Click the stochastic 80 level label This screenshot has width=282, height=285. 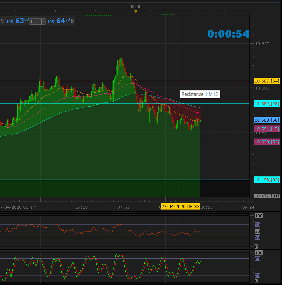pos(258,259)
